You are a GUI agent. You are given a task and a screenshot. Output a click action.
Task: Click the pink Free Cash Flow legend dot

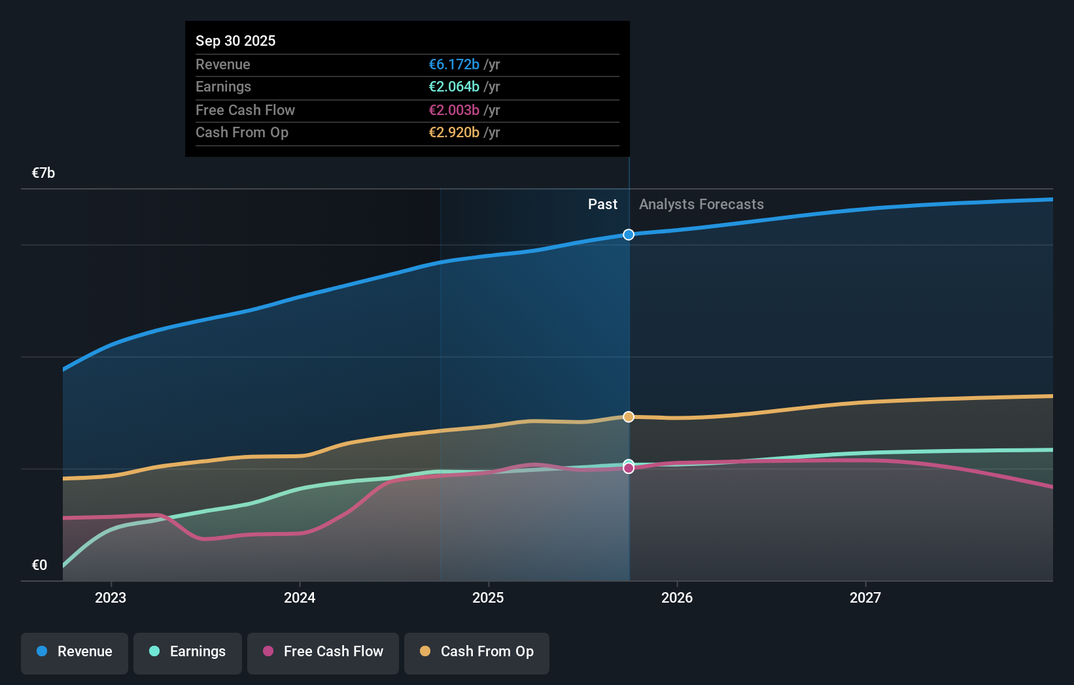pyautogui.click(x=269, y=652)
